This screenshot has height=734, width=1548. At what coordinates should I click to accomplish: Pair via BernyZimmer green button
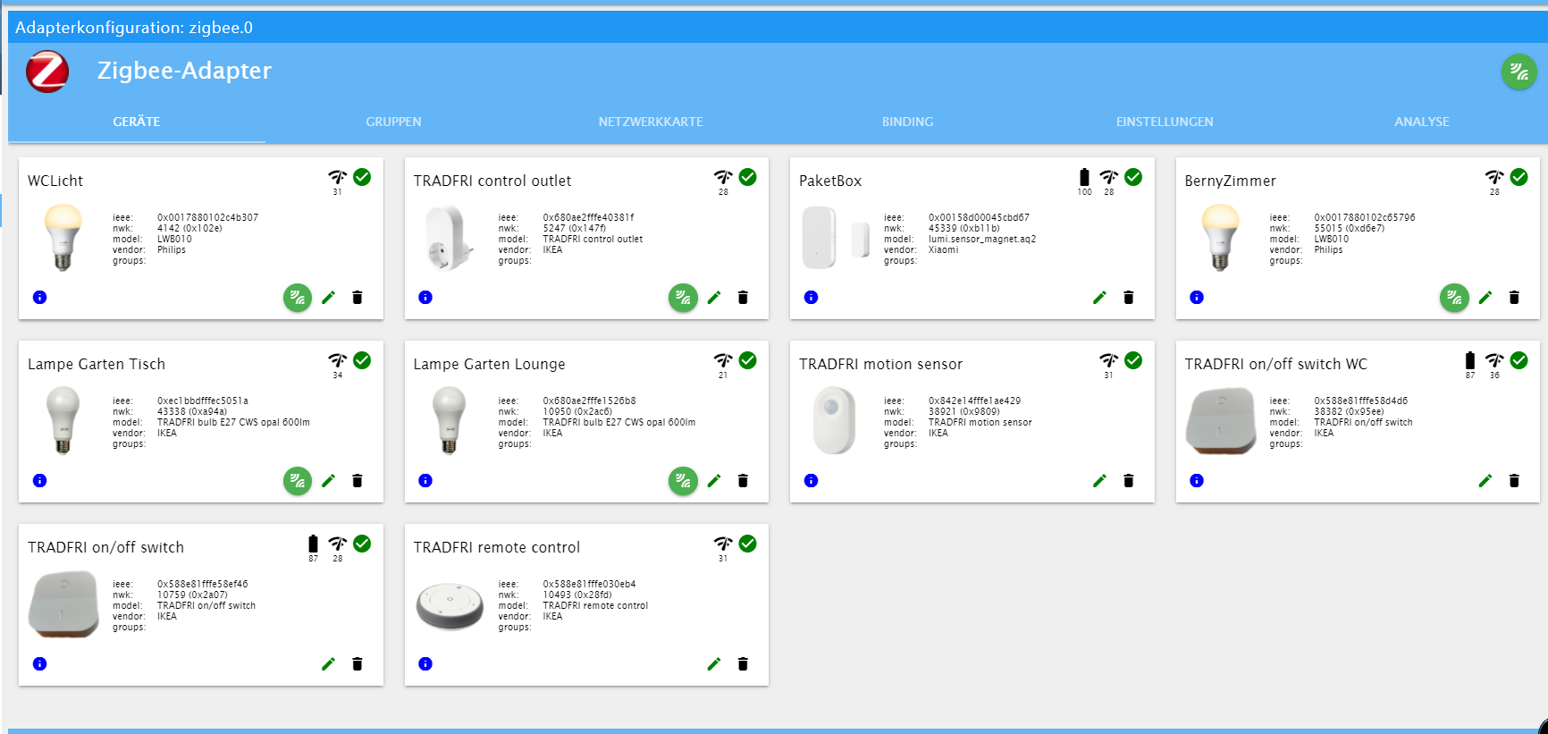click(x=1454, y=298)
